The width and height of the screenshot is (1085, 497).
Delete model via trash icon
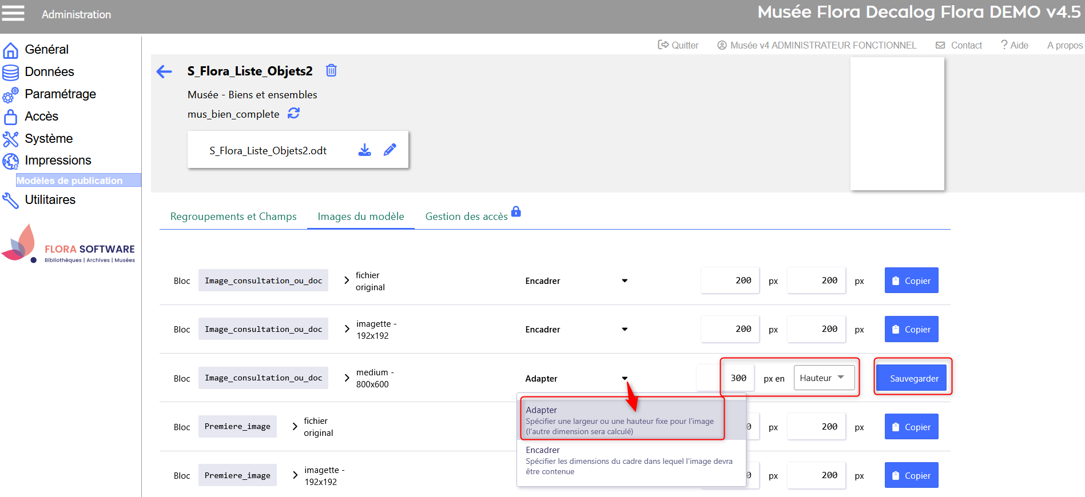pos(331,70)
